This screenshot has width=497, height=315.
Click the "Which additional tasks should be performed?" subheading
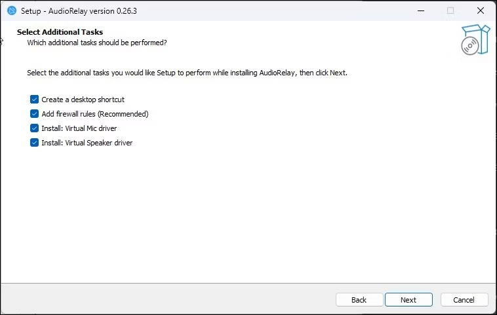coord(96,43)
